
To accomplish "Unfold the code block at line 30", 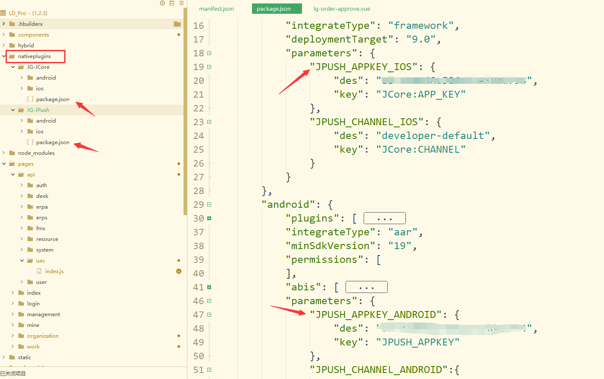I will pyautogui.click(x=209, y=218).
